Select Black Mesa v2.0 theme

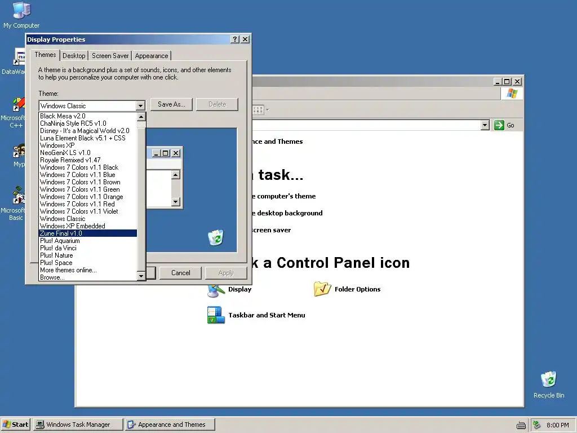tap(88, 116)
